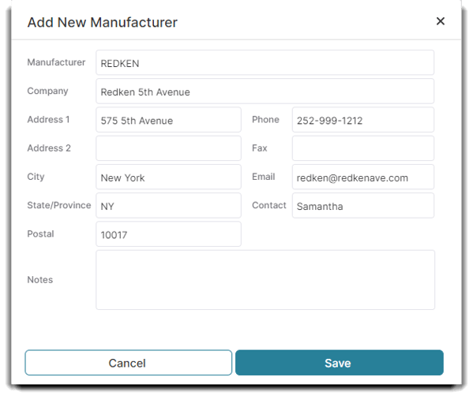473x407 pixels.
Task: Click the Address 2 label
Action: click(49, 148)
